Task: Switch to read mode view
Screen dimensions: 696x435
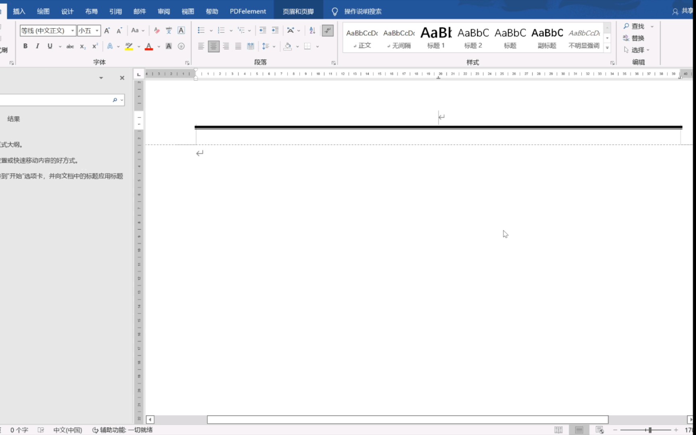Action: 558,430
